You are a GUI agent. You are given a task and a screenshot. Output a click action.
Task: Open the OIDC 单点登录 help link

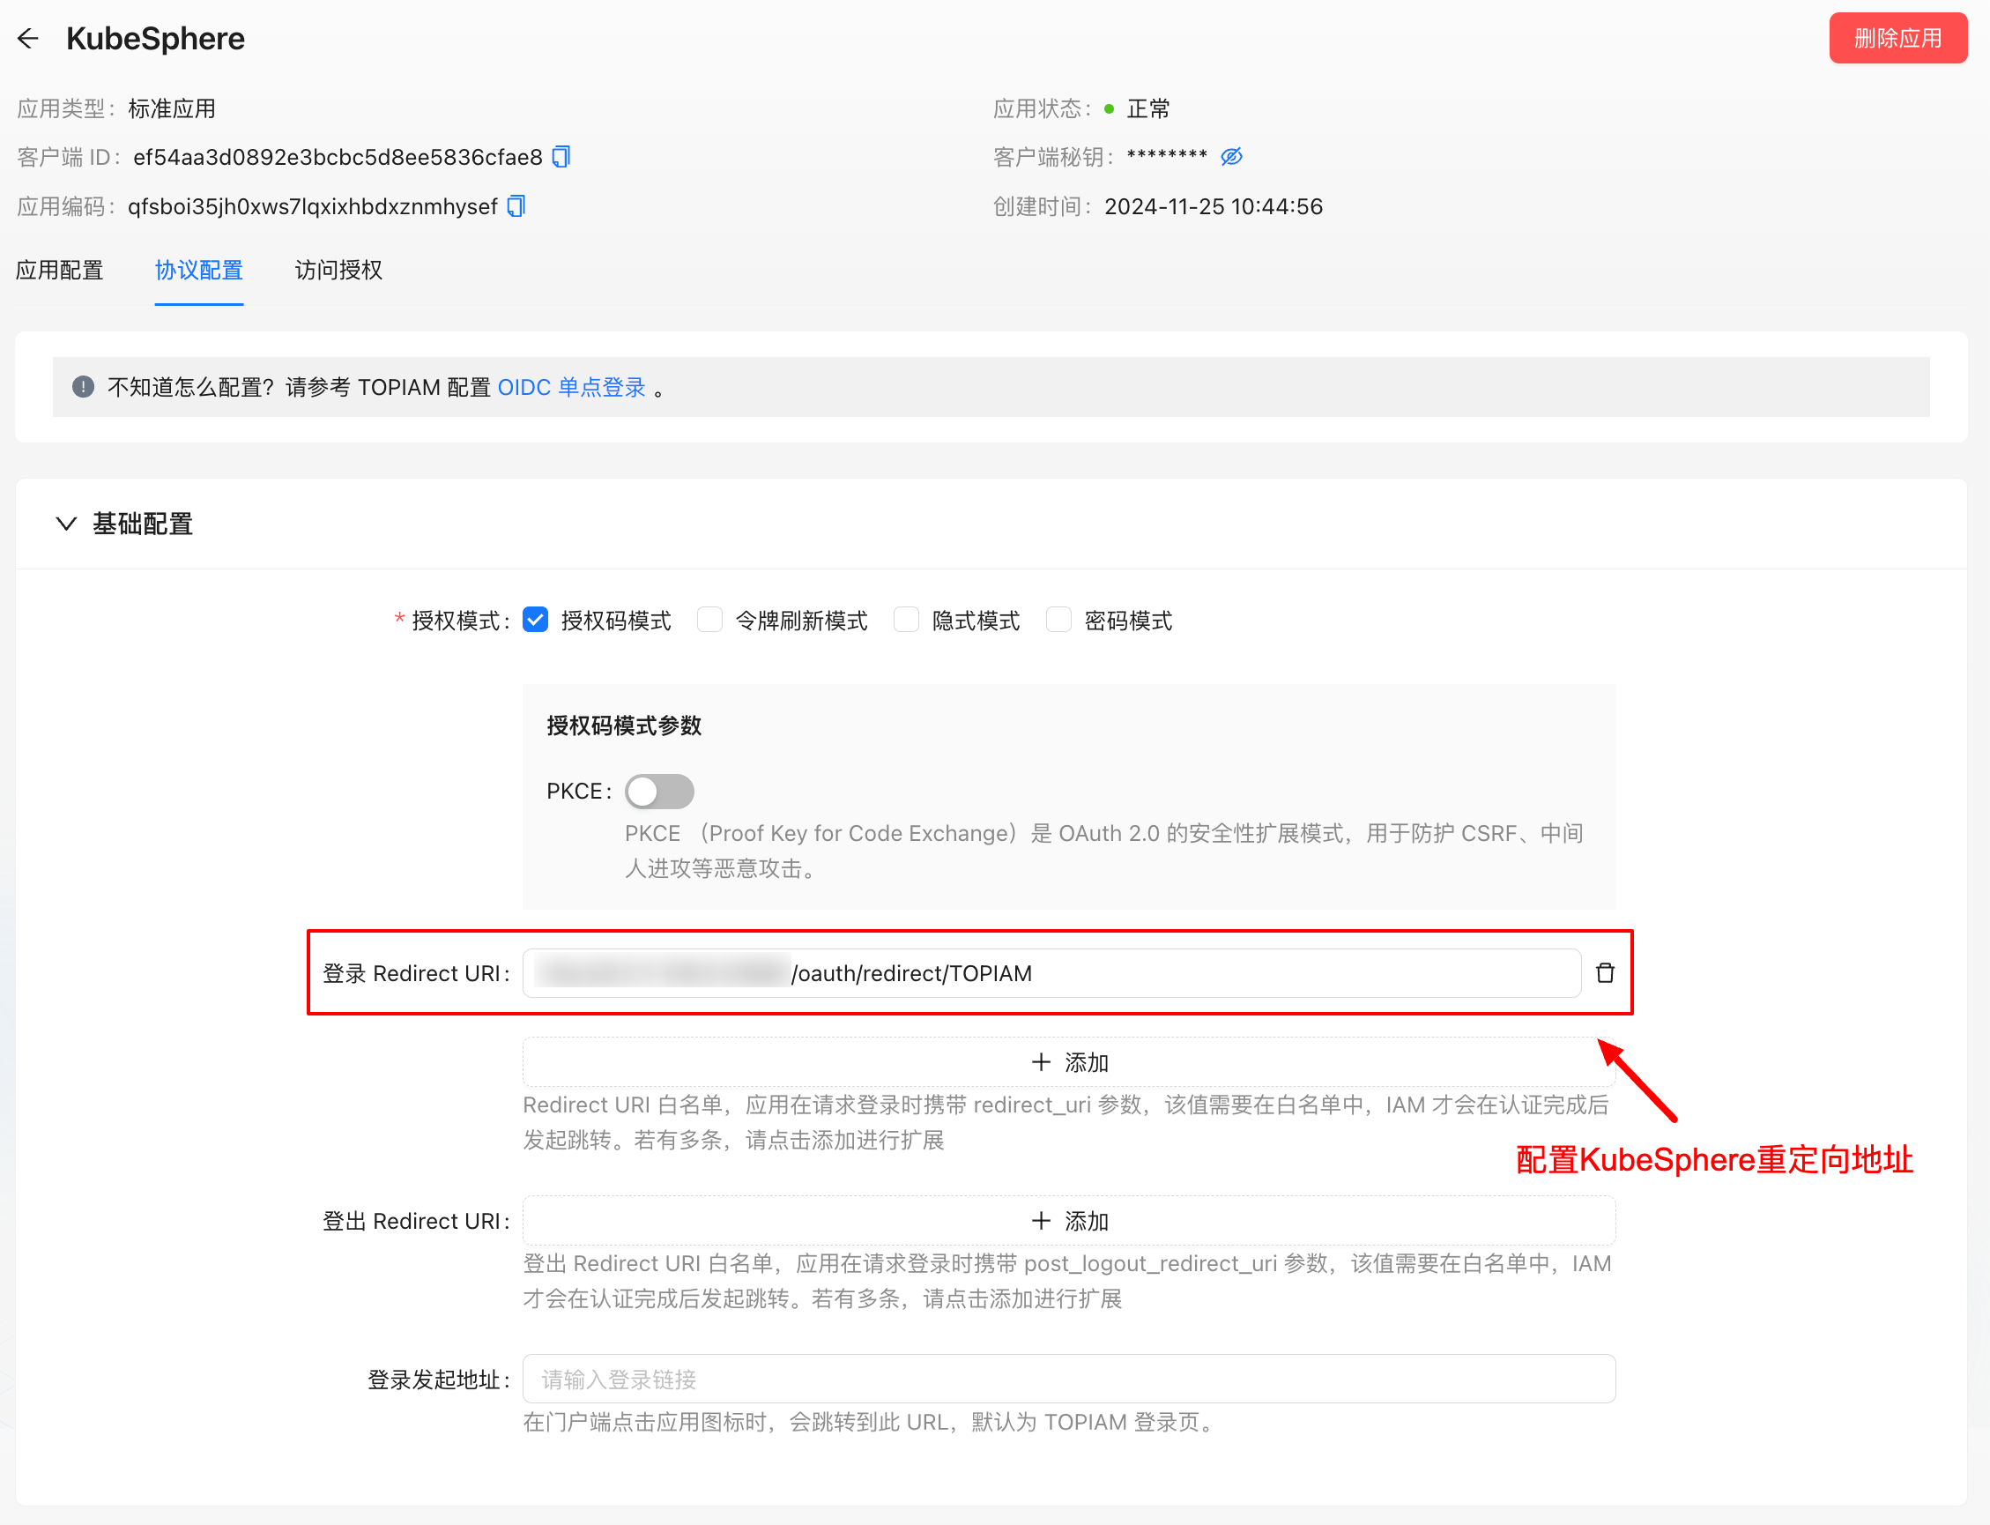point(572,388)
